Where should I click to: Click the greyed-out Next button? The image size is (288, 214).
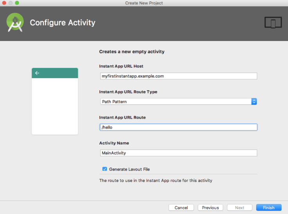point(239,208)
